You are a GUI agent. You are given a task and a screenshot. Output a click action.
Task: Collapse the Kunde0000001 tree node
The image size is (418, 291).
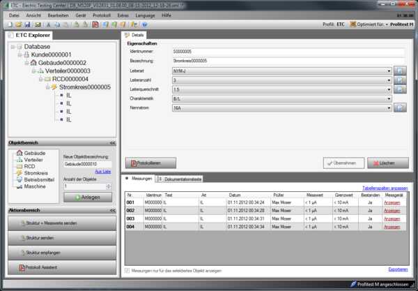pos(18,54)
